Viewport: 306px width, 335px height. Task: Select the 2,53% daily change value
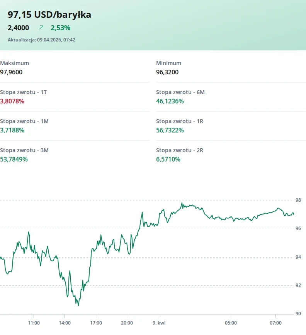(x=60, y=27)
